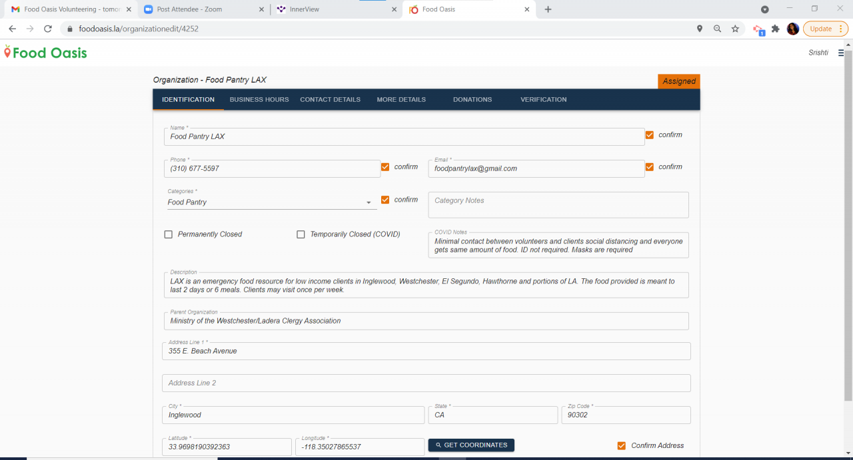Open the Extensions puzzle icon
This screenshot has width=853, height=460.
tap(775, 29)
